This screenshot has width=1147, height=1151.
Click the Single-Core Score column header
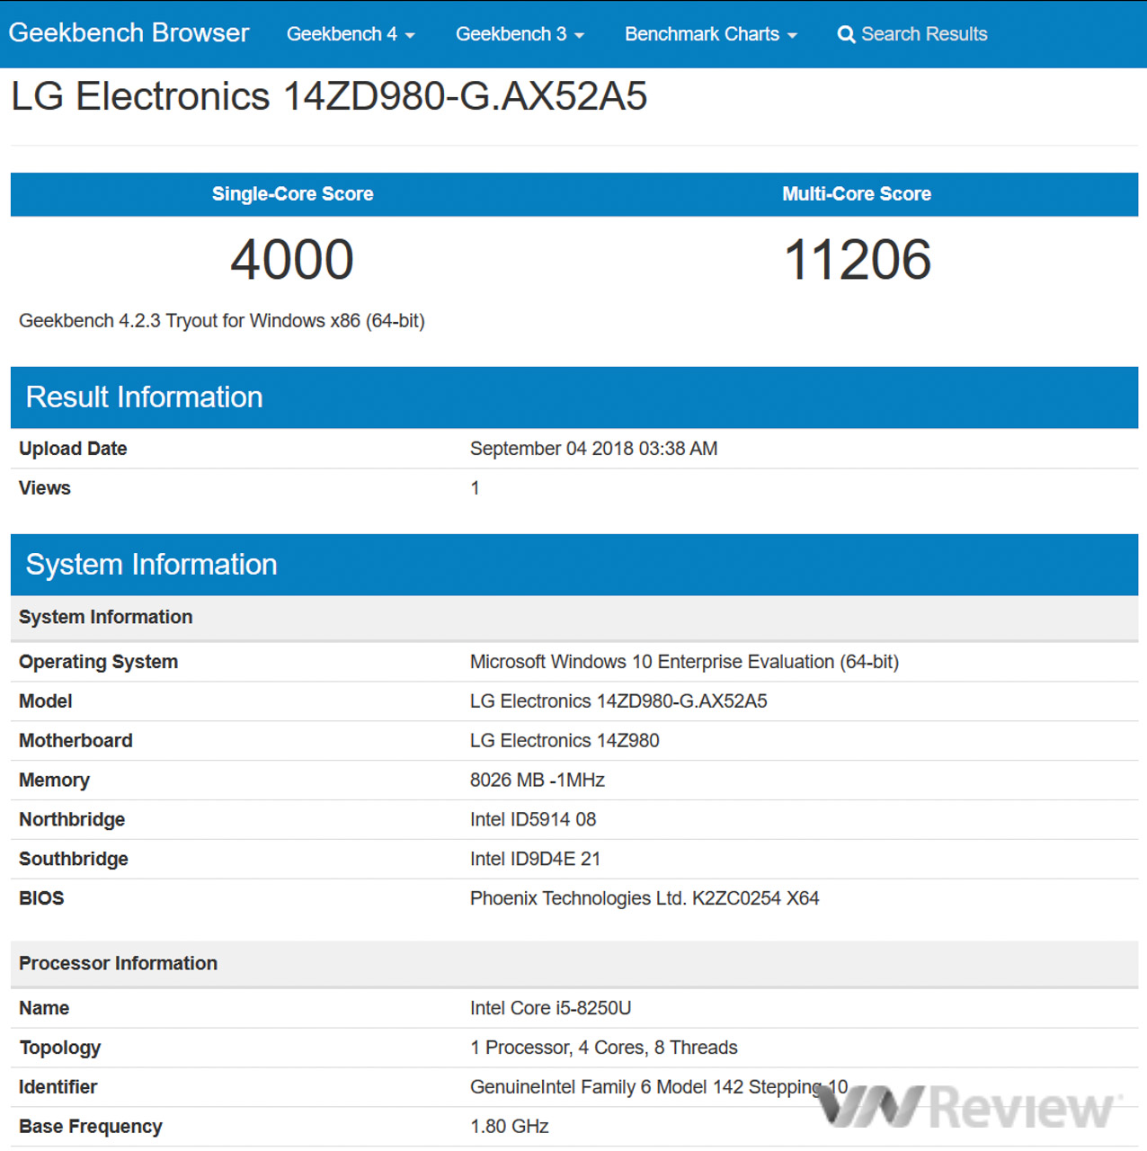[x=292, y=194]
